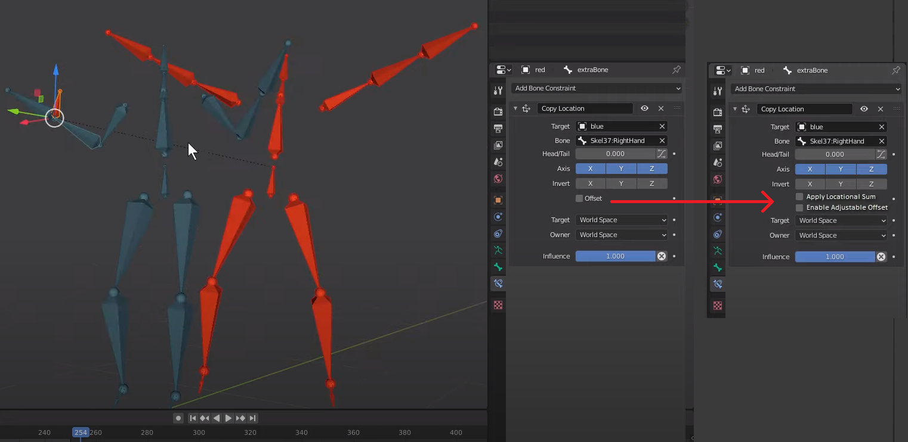Viewport: 908px width, 442px height.
Task: Open Physics properties tab in the Offset checkbox panel
Action: (498, 217)
